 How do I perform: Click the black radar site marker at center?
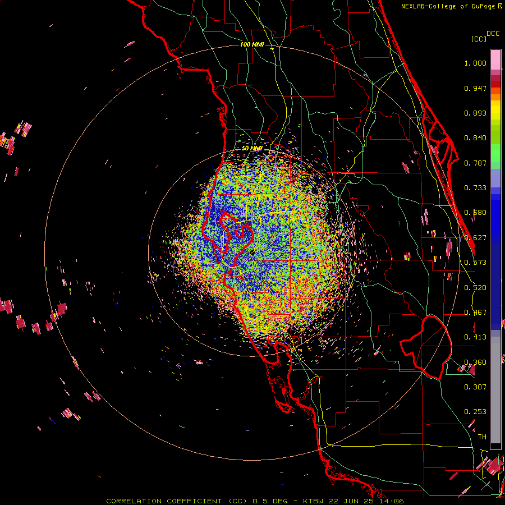[x=252, y=253]
